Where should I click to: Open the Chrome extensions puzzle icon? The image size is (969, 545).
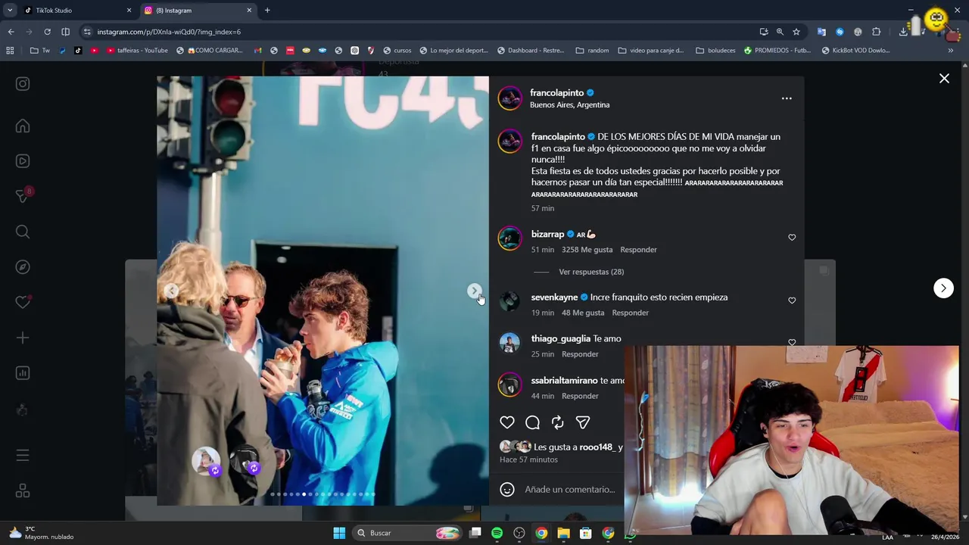point(876,32)
